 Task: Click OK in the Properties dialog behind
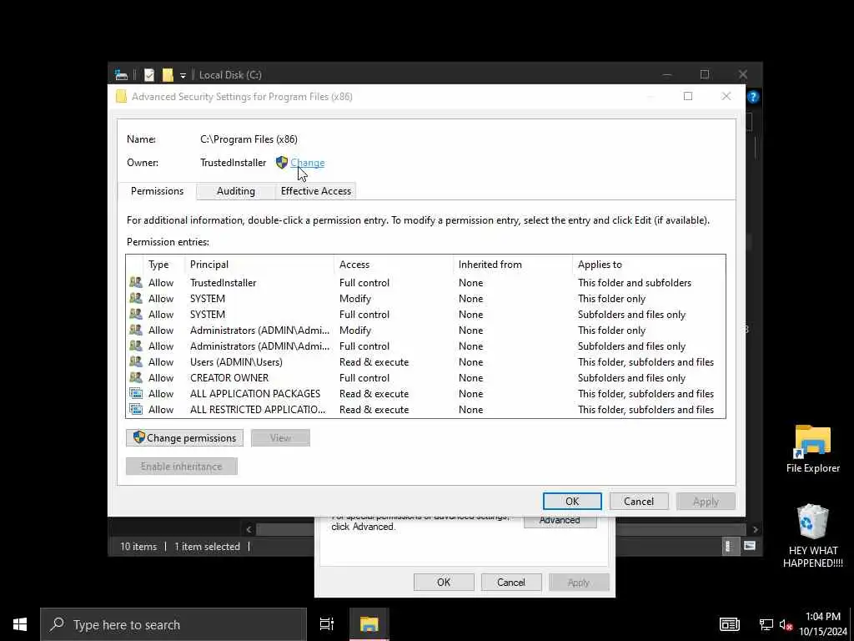pos(444,582)
